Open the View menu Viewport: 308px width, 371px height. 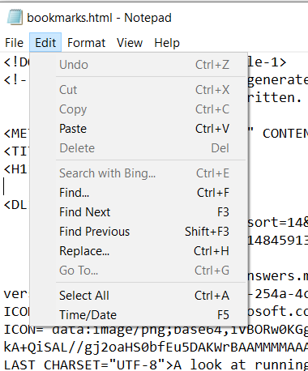(x=130, y=43)
